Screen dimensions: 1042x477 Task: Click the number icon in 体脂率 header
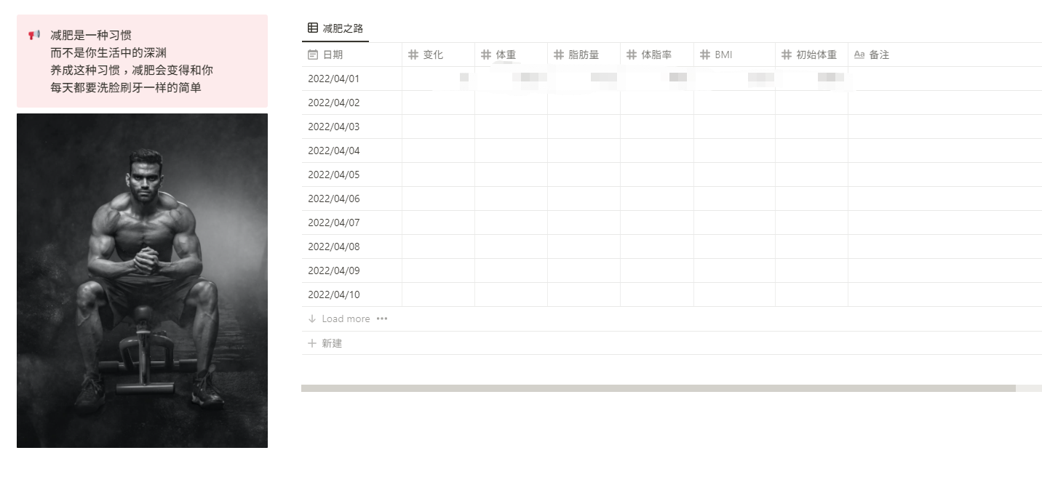click(x=632, y=55)
